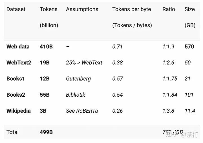Select the Bibliotik assumption cell
The width and height of the screenshot is (203, 143).
point(76,95)
